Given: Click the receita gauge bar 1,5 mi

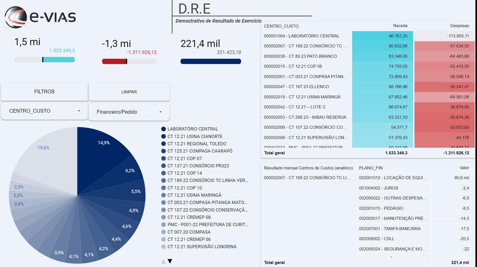Looking at the screenshot, I should 44,59.
